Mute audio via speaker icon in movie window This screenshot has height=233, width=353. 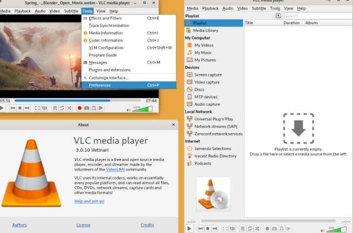[129, 110]
